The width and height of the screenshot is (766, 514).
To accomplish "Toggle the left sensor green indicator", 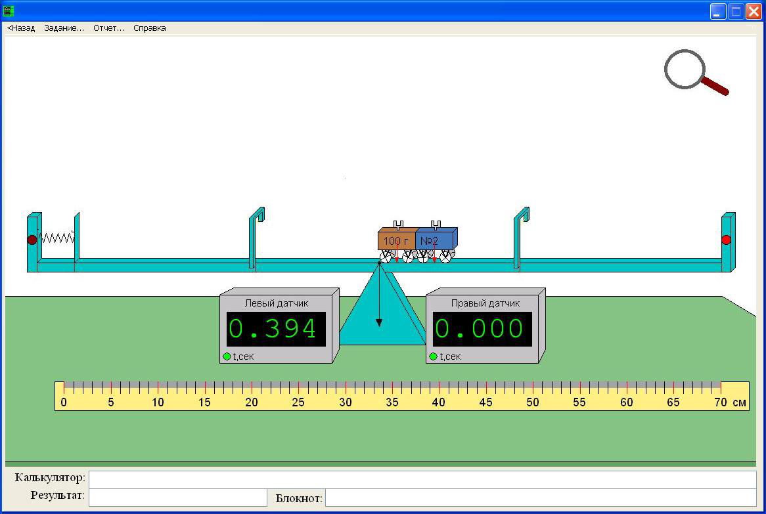I will pos(227,356).
